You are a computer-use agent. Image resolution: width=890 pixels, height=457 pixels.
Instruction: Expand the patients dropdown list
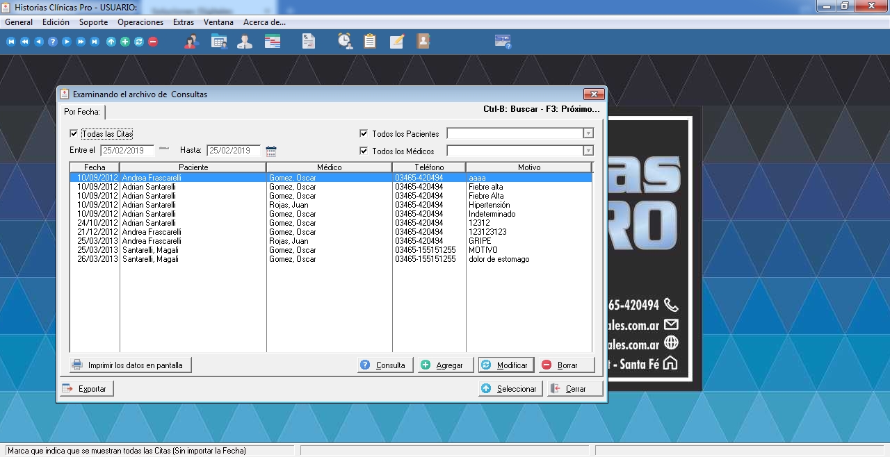tap(588, 133)
